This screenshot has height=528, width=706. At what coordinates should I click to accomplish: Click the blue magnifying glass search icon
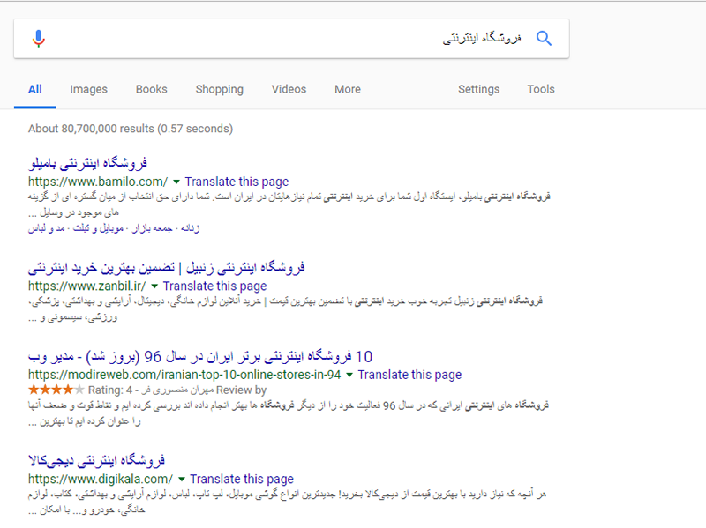[544, 39]
